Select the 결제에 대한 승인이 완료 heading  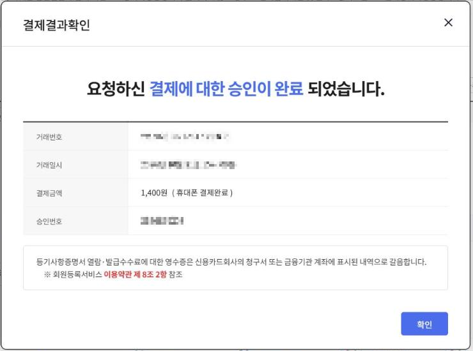(x=226, y=89)
